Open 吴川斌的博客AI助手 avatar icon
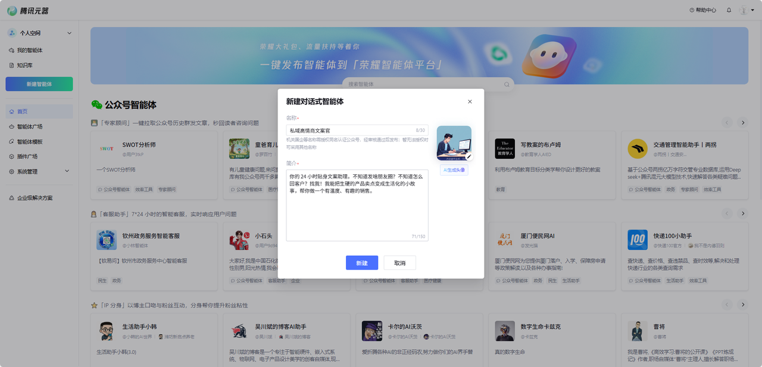This screenshot has height=367, width=762. pos(239,331)
